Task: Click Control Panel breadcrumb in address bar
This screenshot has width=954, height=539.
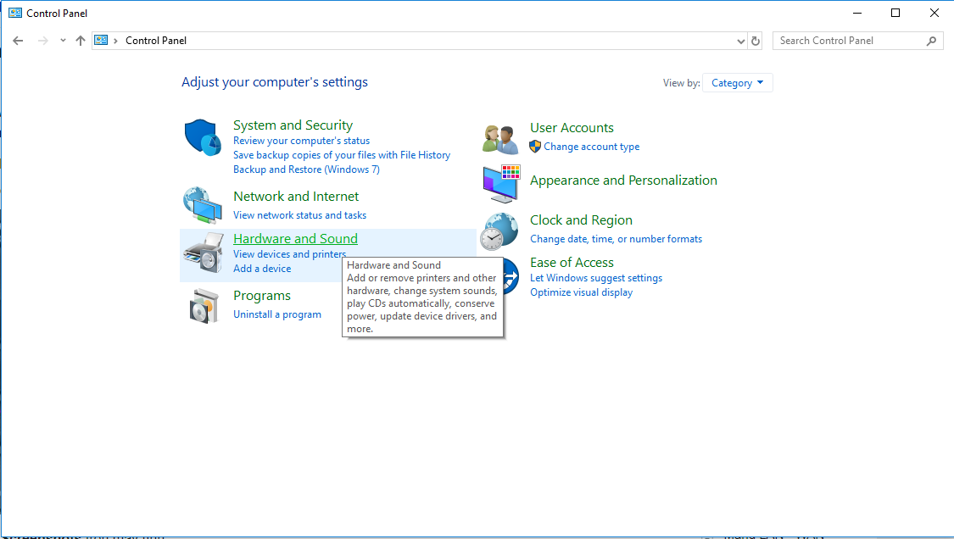Action: pyautogui.click(x=156, y=41)
